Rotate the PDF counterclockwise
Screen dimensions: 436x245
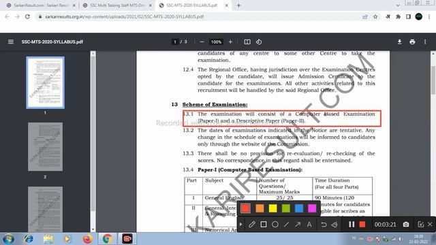pyautogui.click(x=259, y=42)
